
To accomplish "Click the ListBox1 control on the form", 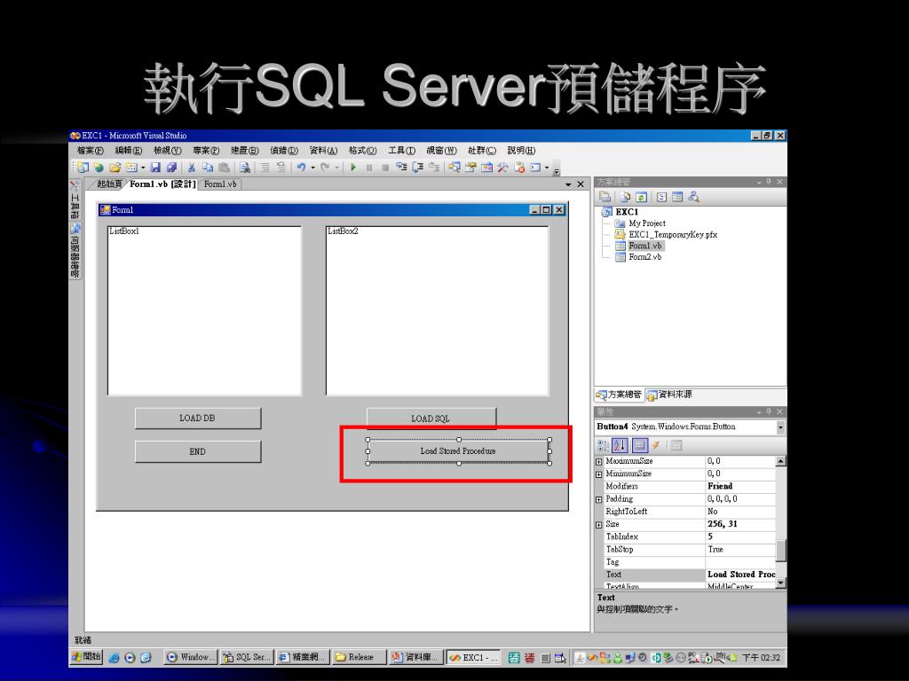I will click(x=204, y=311).
